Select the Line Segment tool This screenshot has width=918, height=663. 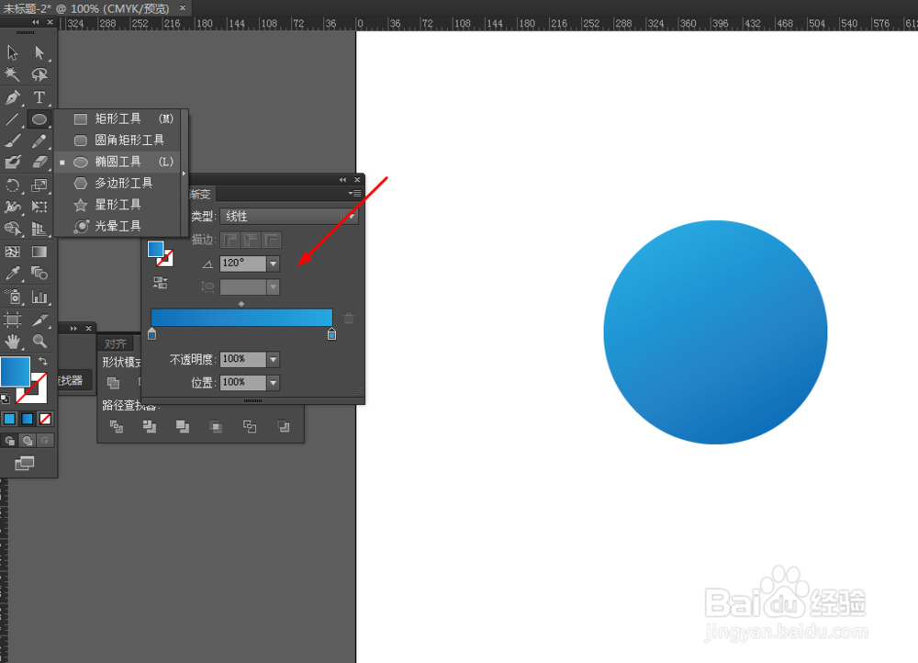tap(12, 119)
